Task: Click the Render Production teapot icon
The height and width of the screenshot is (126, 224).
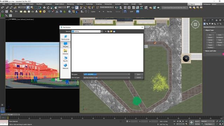Action: [x=158, y=8]
